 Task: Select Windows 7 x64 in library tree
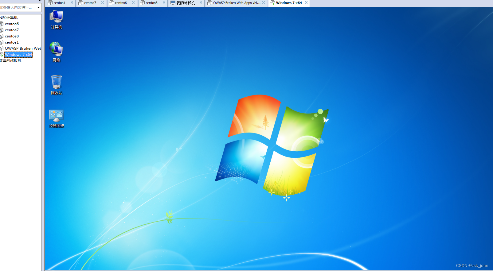pyautogui.click(x=18, y=55)
